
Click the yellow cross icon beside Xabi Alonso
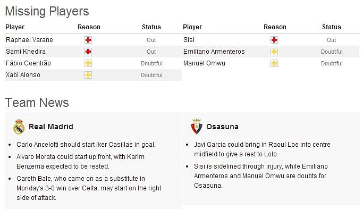coord(88,75)
